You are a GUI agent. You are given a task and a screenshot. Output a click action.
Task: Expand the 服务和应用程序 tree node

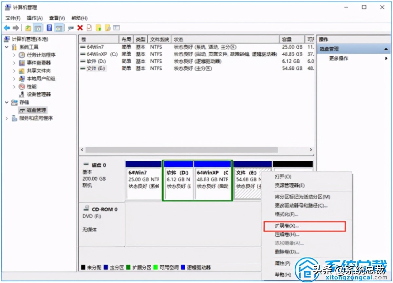[7, 118]
